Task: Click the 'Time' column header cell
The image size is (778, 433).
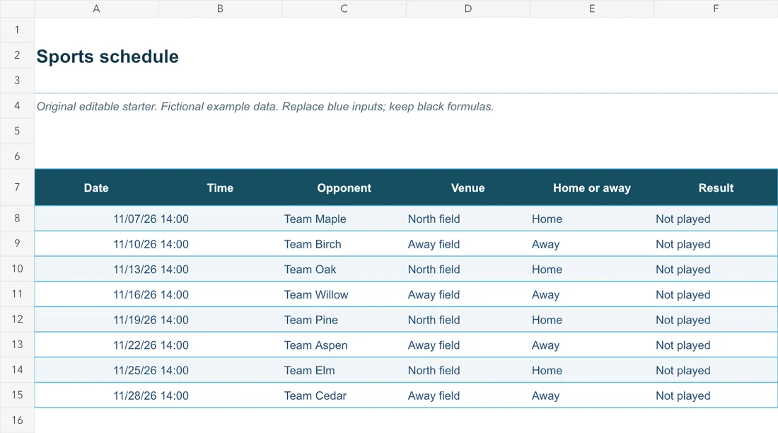Action: tap(220, 187)
